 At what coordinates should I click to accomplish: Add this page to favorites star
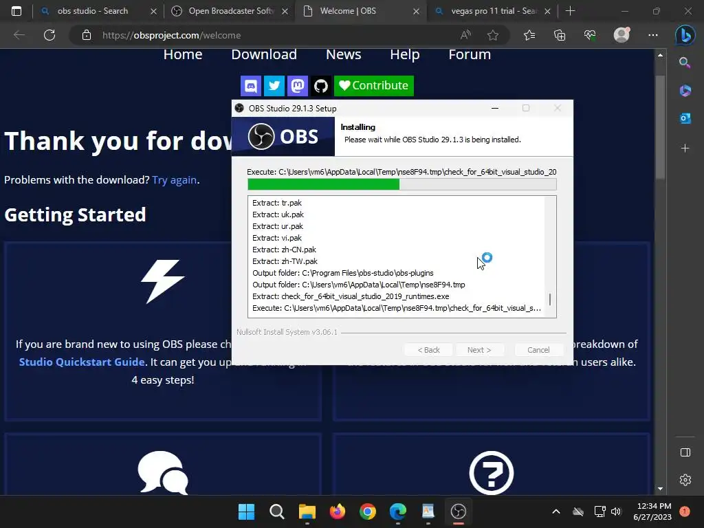click(x=493, y=35)
